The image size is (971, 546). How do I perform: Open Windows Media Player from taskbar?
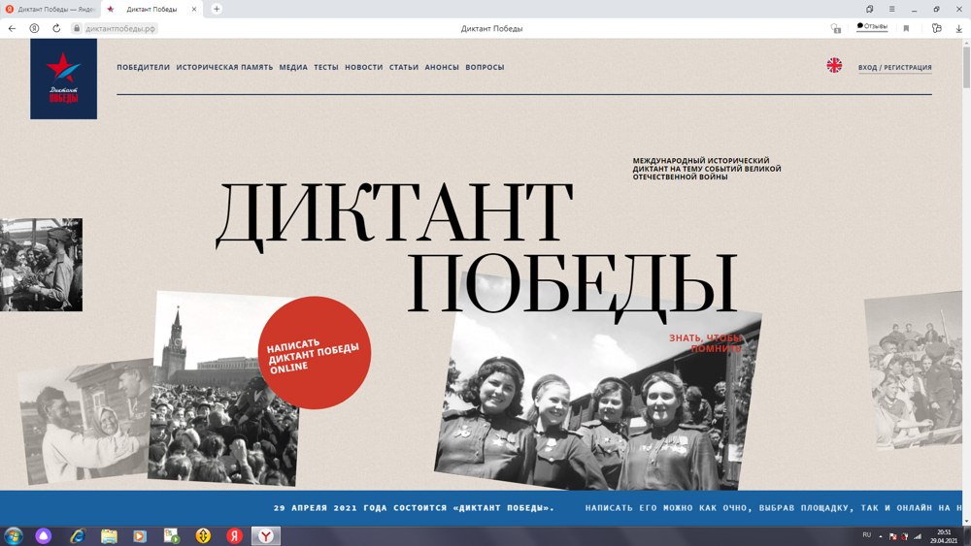point(140,535)
